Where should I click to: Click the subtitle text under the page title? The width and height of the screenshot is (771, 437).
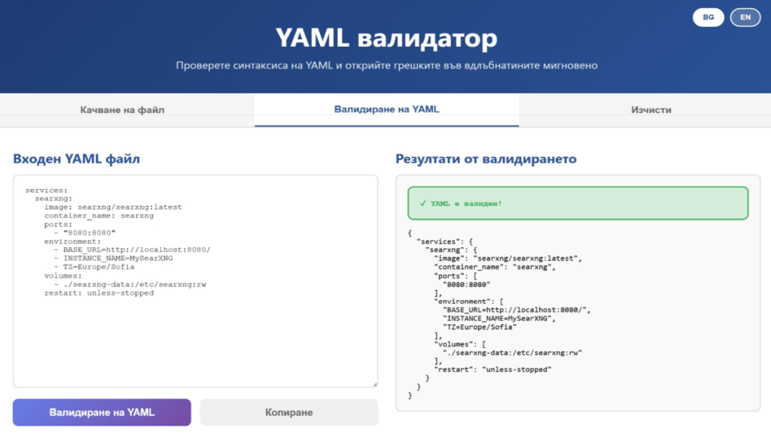[386, 66]
